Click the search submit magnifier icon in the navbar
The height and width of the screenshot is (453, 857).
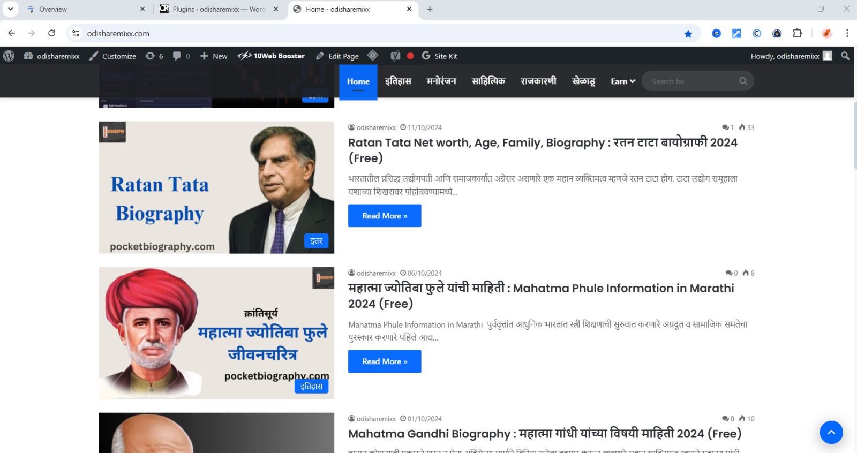click(743, 81)
